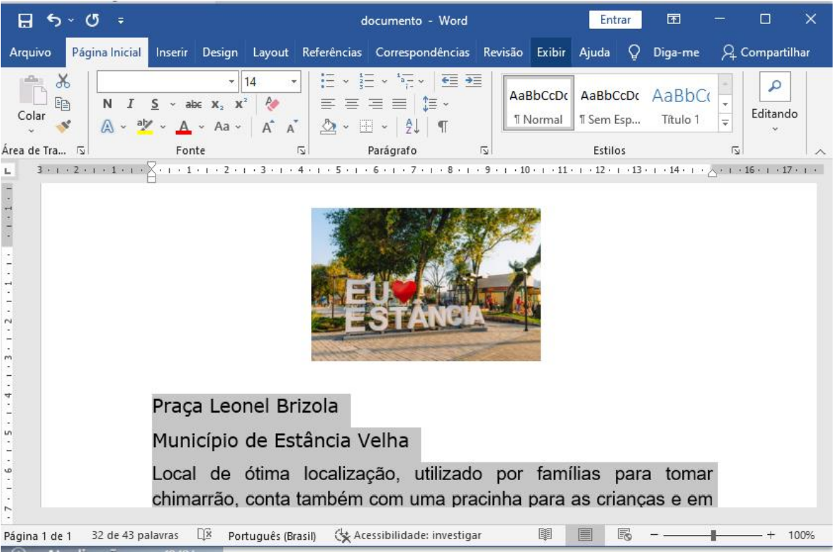Switch to the Exibir tab
Viewport: 834px width, 554px height.
pos(550,52)
